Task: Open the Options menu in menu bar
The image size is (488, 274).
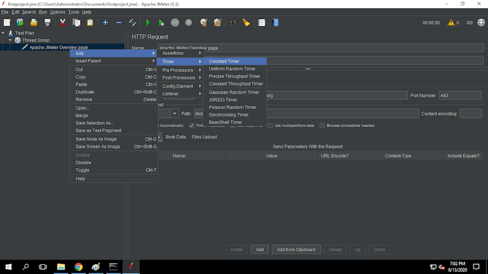Action: pyautogui.click(x=57, y=12)
